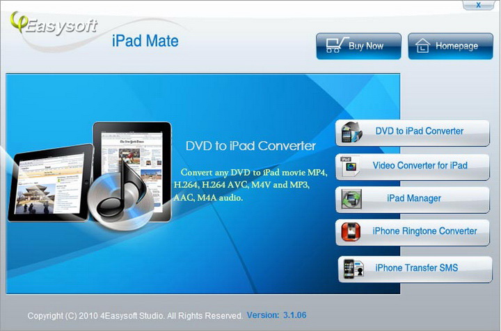The width and height of the screenshot is (501, 331).
Task: Click the 4Easysoft logo
Action: (54, 24)
